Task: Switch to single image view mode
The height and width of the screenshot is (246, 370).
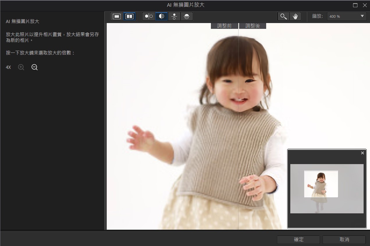Action: tap(117, 16)
